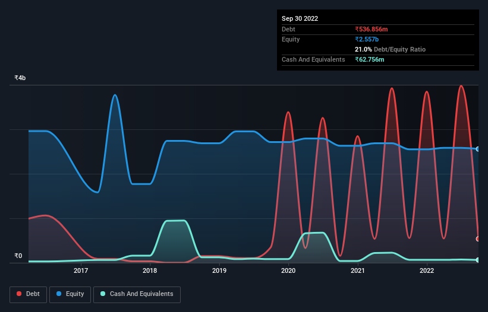
Task: Toggle Cash And Equivalents legend button
Action: coord(137,294)
